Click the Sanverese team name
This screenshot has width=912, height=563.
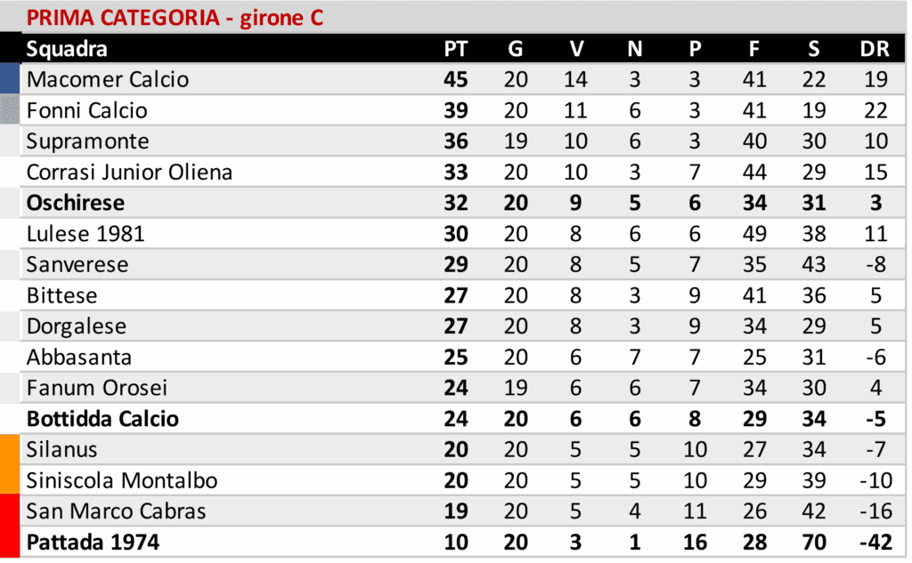pos(77,265)
